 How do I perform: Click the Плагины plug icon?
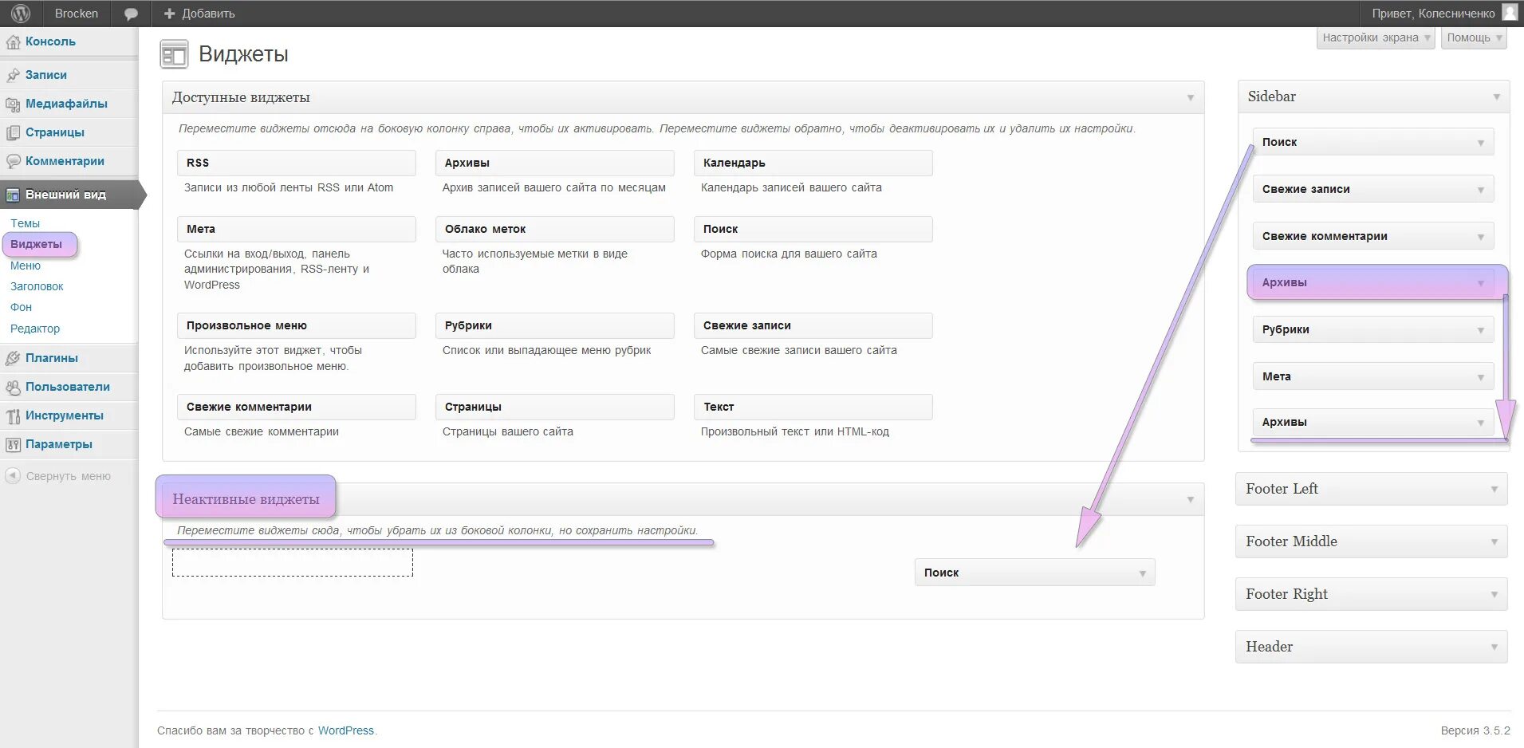13,358
